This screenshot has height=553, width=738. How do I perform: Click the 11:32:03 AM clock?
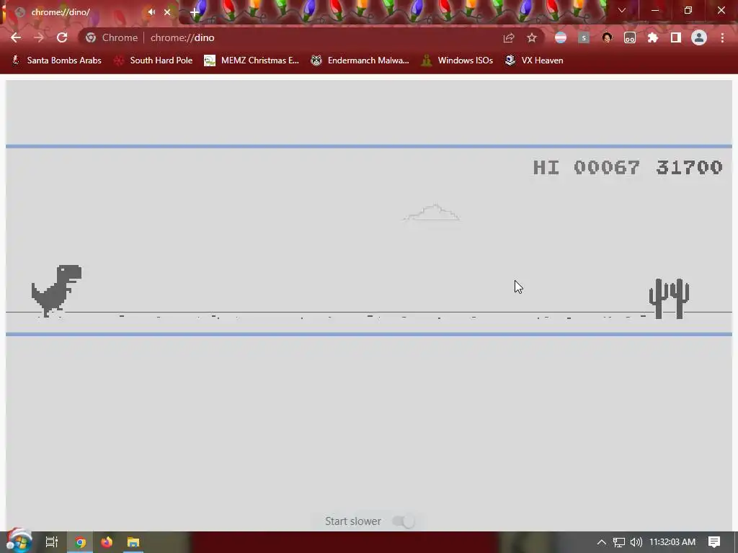click(x=672, y=542)
